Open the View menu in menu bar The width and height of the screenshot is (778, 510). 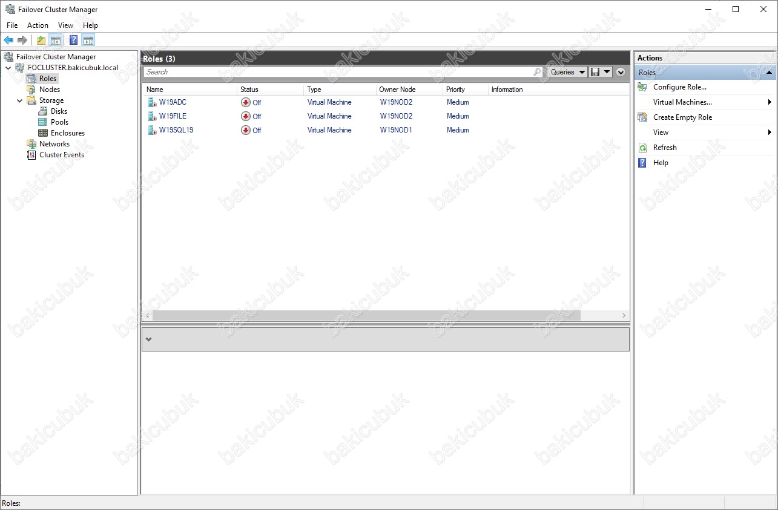(x=65, y=25)
